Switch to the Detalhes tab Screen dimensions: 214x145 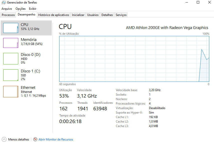pos(107,15)
